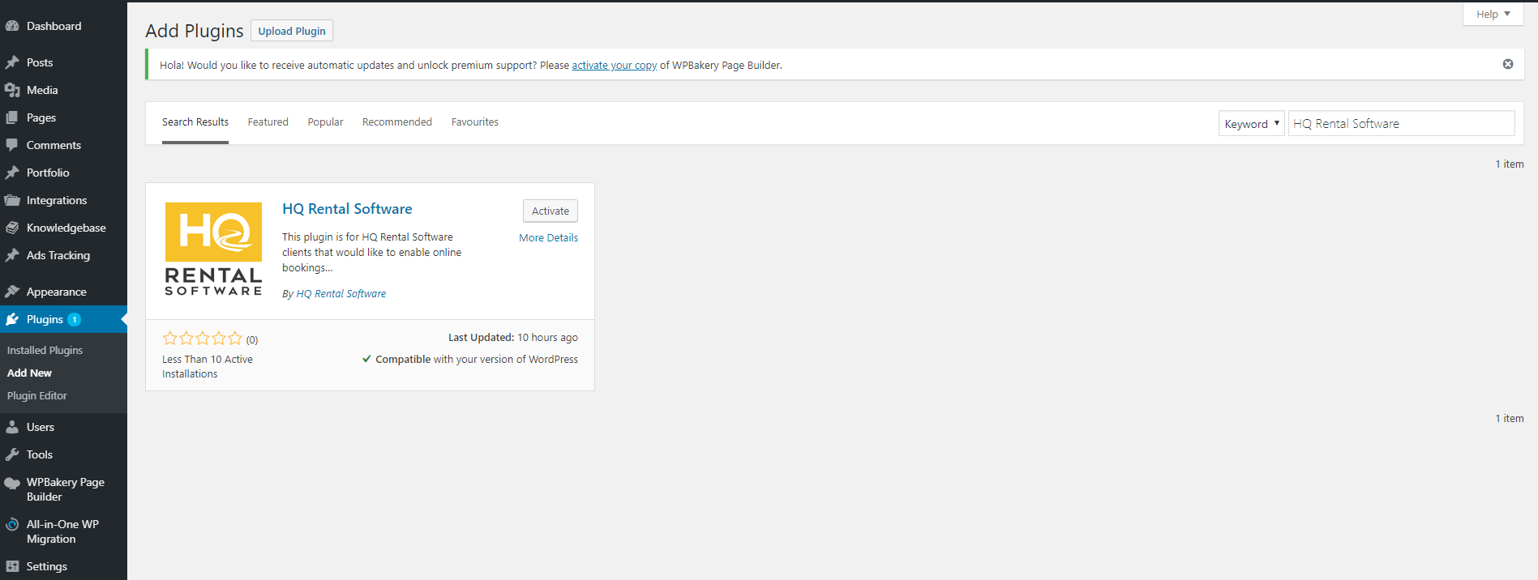The height and width of the screenshot is (580, 1538).
Task: Open WPBakery Page Builder menu
Action: [x=66, y=489]
